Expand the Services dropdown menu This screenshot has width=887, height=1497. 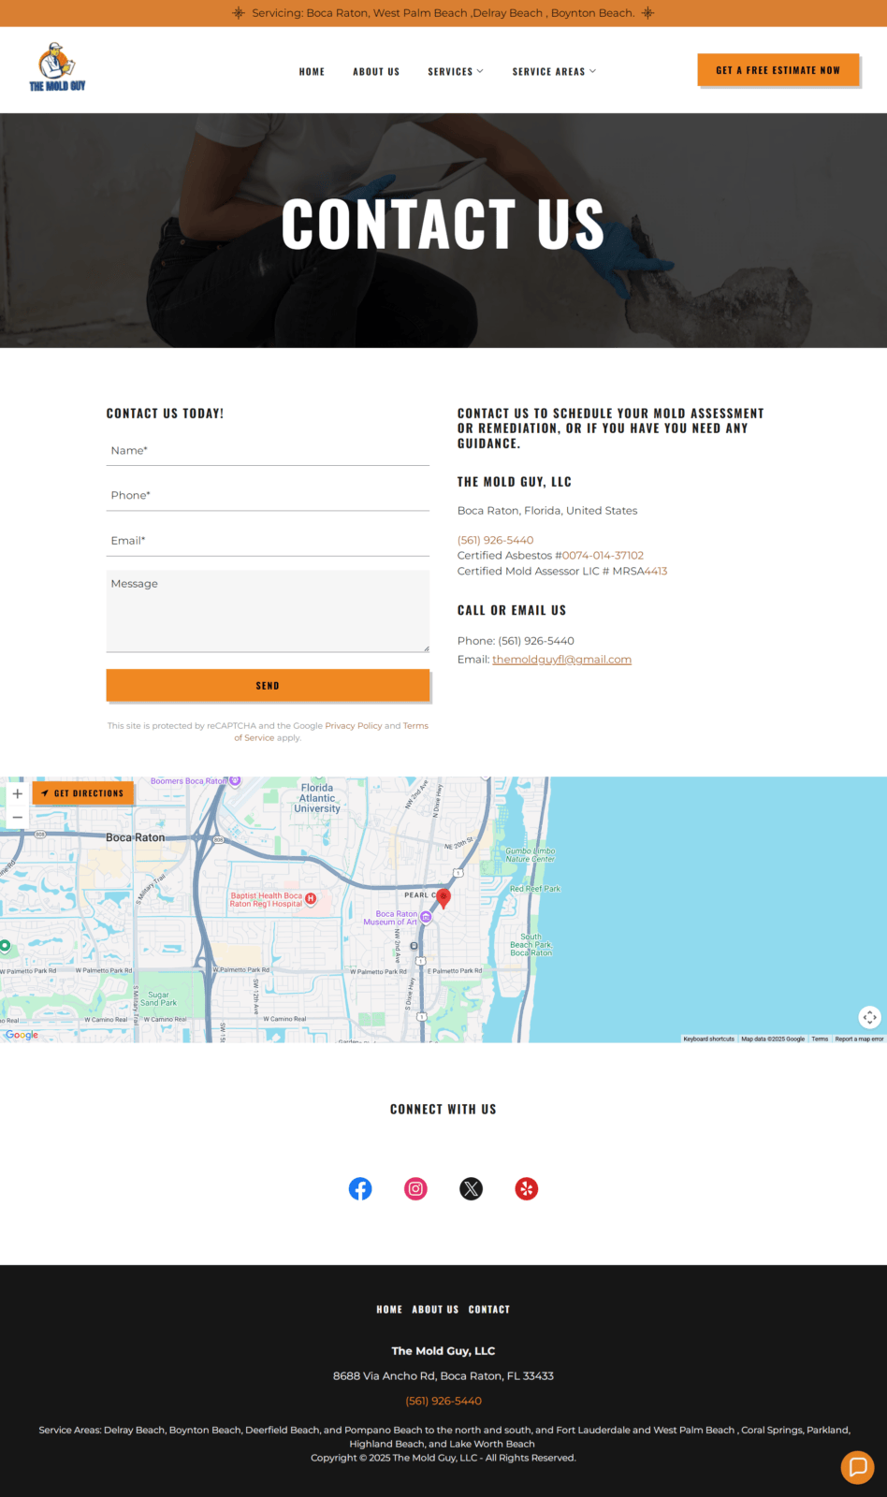pyautogui.click(x=456, y=71)
